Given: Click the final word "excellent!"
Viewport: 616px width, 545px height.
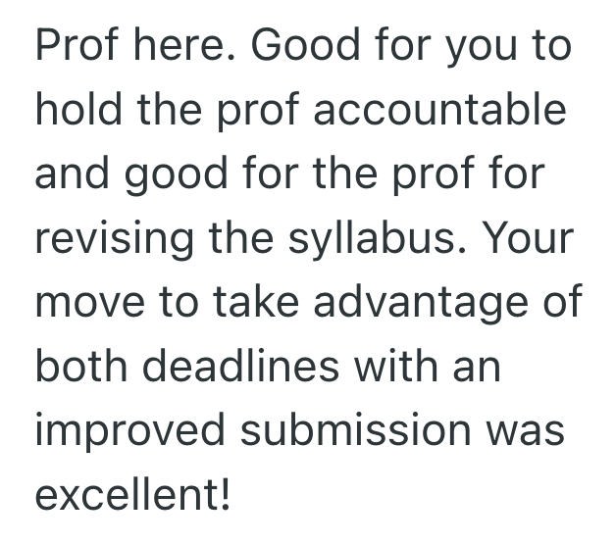Looking at the screenshot, I should (132, 495).
